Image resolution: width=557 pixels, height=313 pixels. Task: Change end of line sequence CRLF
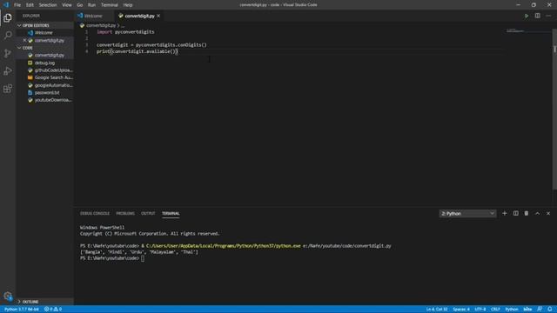495,310
